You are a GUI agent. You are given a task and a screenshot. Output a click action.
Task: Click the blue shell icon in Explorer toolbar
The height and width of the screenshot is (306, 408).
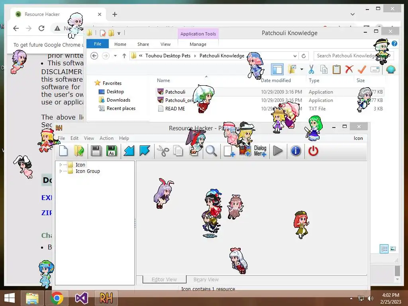(x=391, y=69)
